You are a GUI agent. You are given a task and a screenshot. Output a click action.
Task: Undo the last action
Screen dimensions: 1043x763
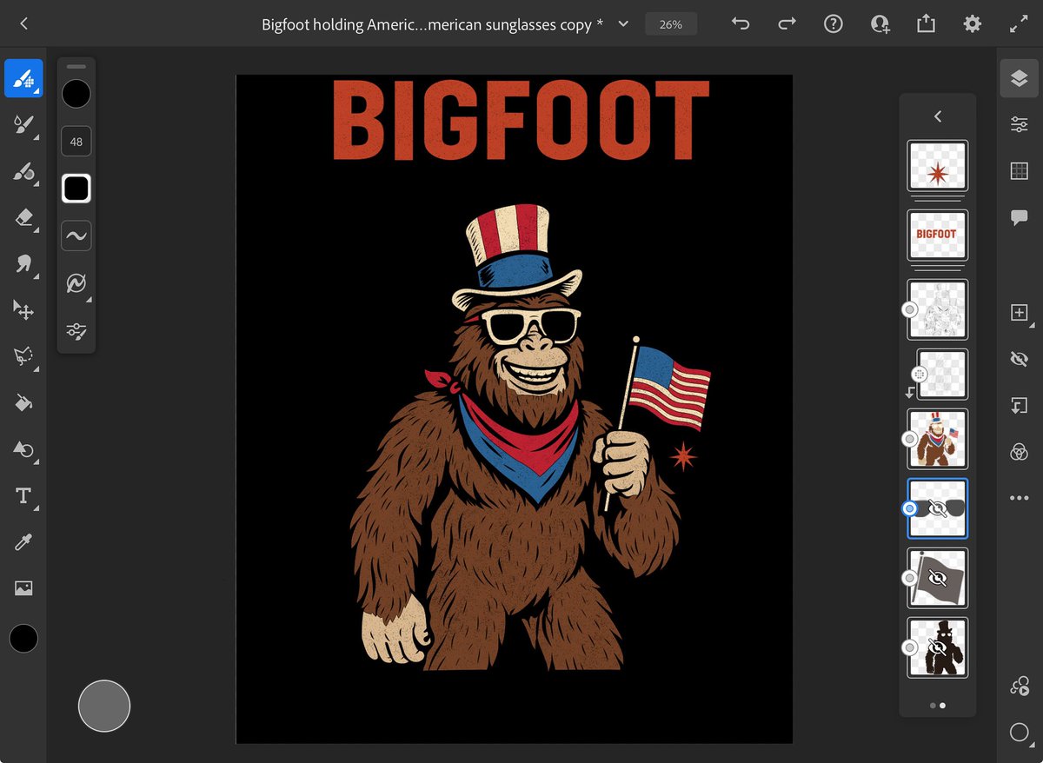pos(741,24)
